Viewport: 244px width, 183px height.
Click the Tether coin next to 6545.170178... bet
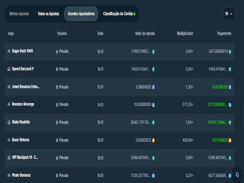153,123
